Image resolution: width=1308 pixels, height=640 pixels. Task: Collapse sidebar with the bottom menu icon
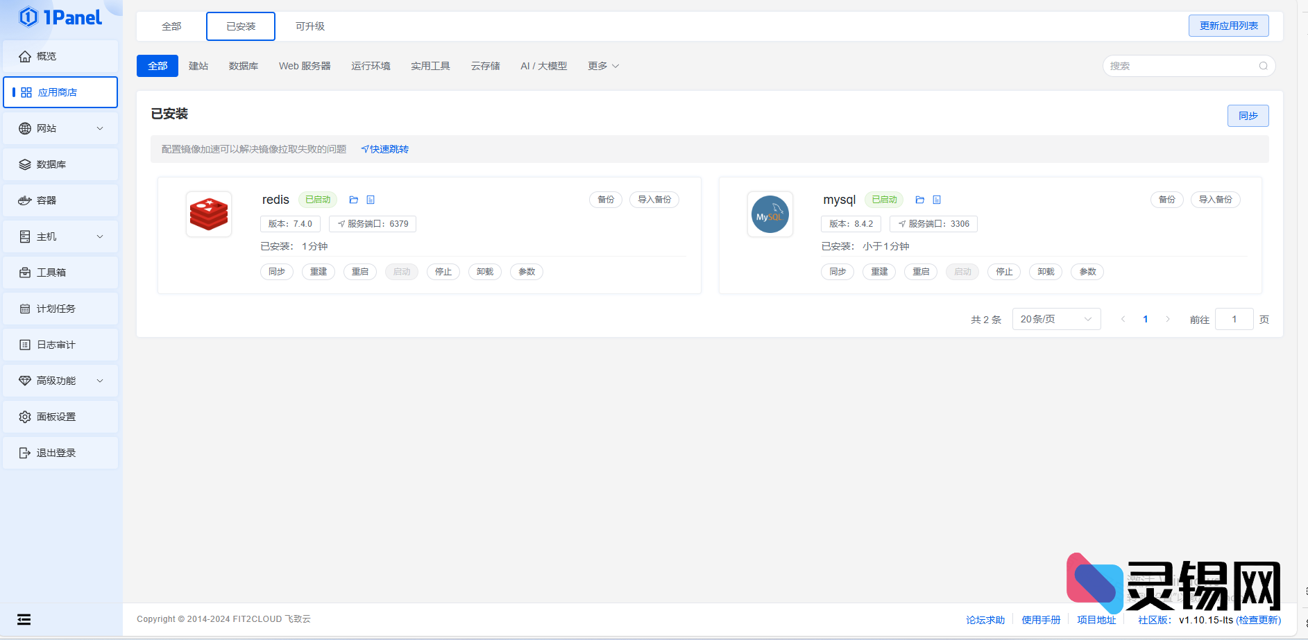[x=24, y=619]
